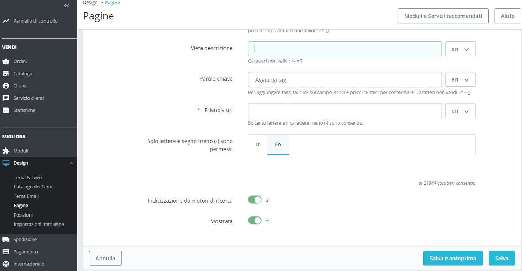Go to Tema Email submenu item
This screenshot has height=271, width=522.
(26, 196)
